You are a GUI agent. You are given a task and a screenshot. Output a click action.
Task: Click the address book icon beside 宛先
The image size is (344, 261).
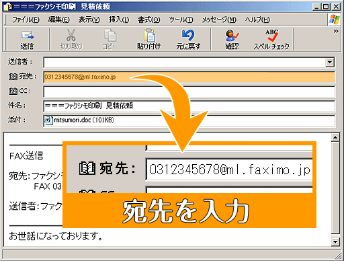coord(13,77)
